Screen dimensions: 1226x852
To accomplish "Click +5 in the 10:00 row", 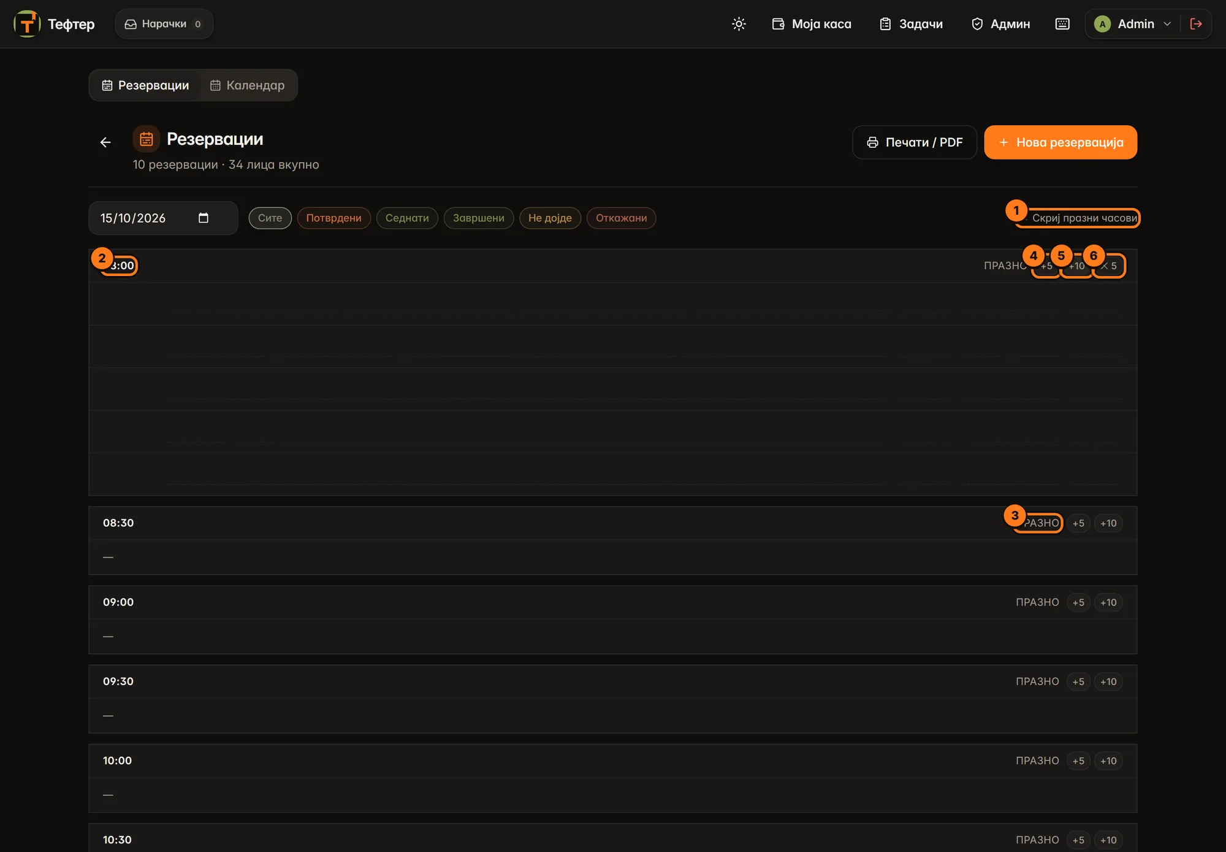I will [1078, 761].
